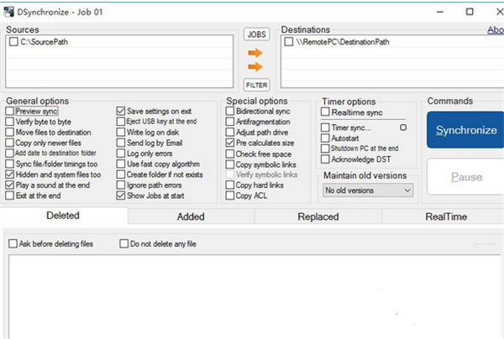Click the lower orange sync direction arrow
The image size is (504, 339).
[255, 66]
